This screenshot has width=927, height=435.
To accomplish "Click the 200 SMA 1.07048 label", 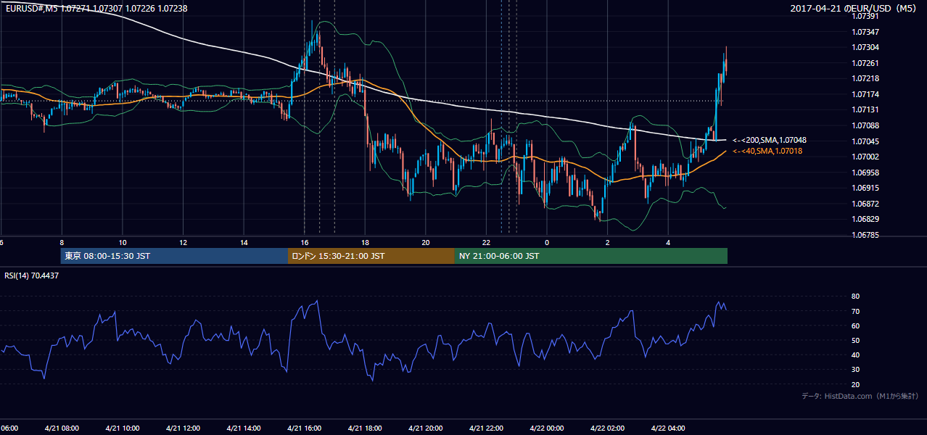I will point(770,140).
